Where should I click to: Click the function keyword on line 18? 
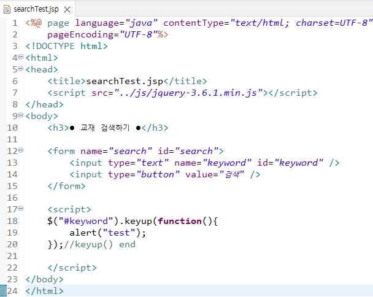point(180,221)
